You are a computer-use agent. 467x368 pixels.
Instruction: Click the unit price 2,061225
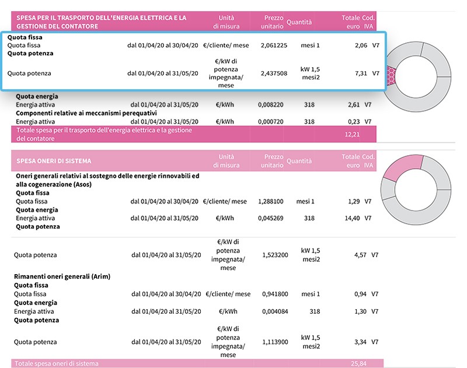[x=273, y=45]
